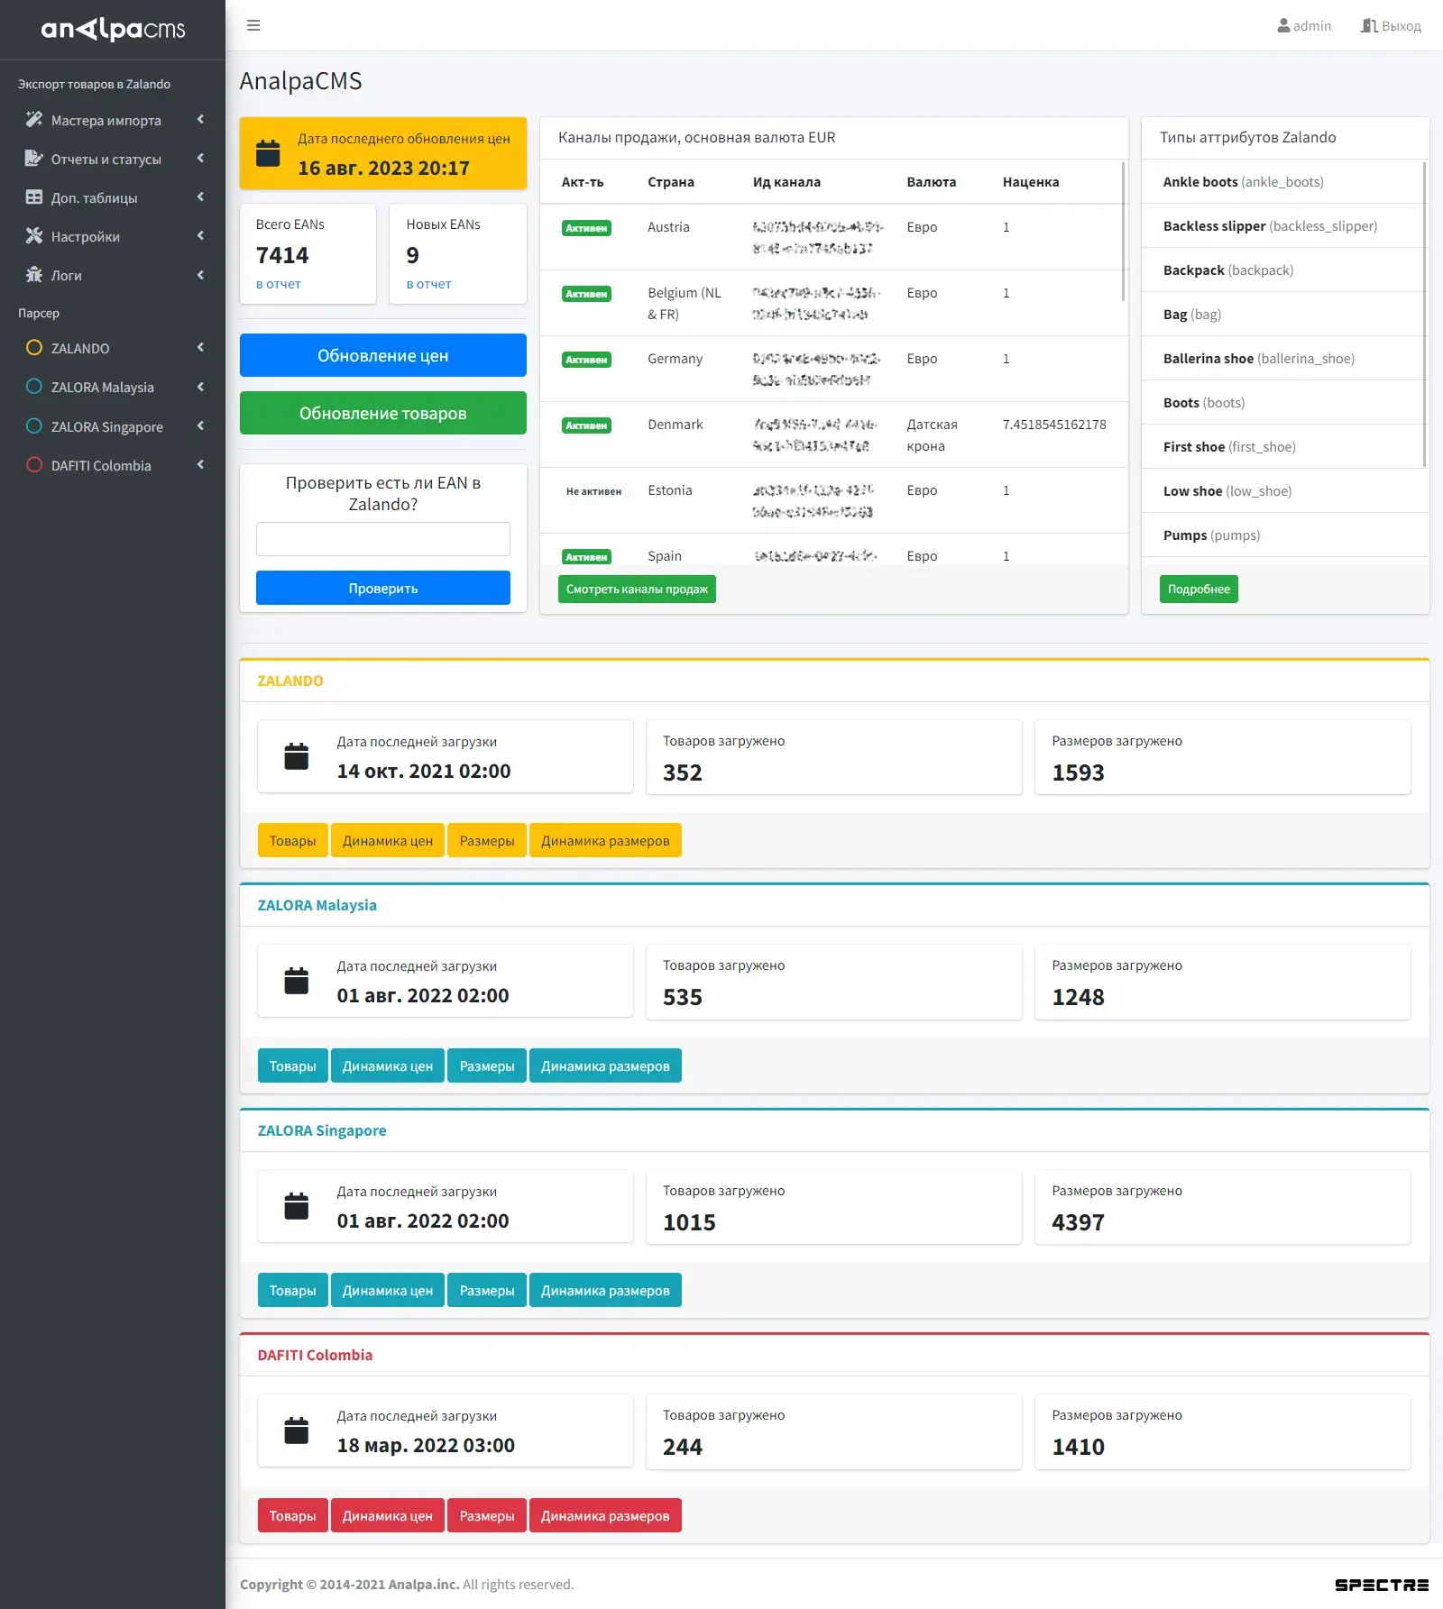
Task: Click the Логи bug icon
Action: pyautogui.click(x=34, y=275)
